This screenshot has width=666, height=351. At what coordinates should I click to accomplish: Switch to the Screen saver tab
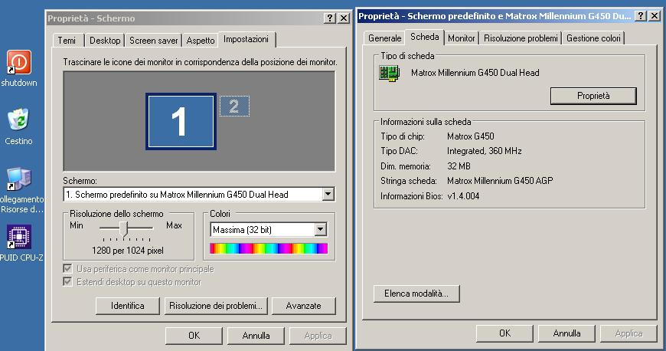pos(153,41)
